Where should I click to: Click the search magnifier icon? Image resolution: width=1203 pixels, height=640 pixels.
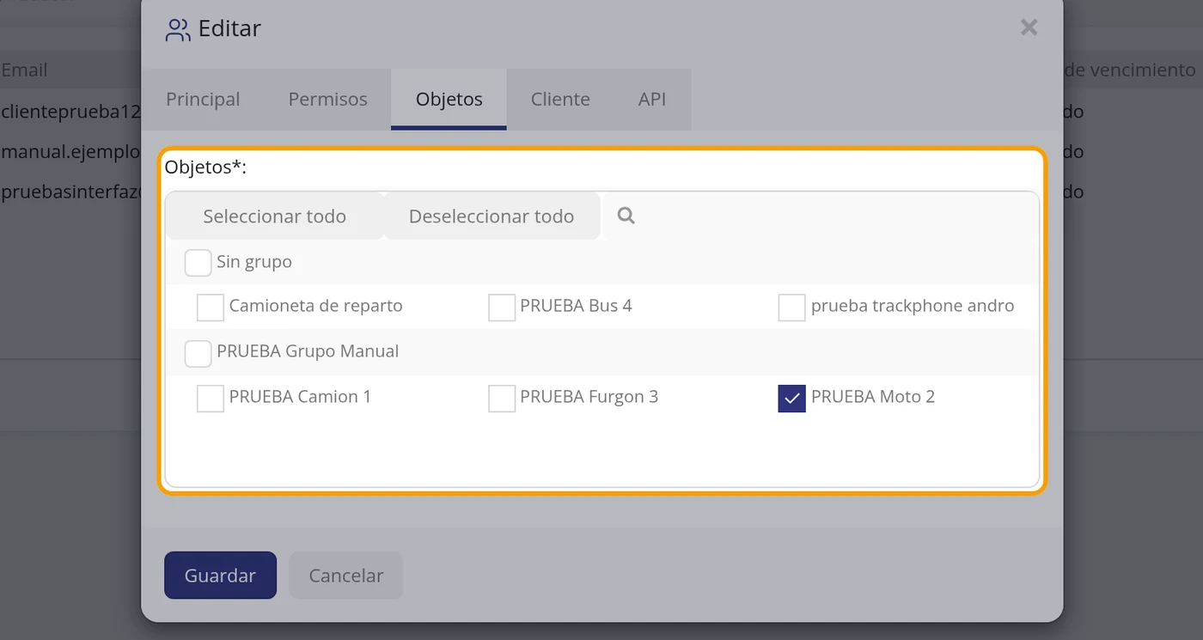click(626, 216)
